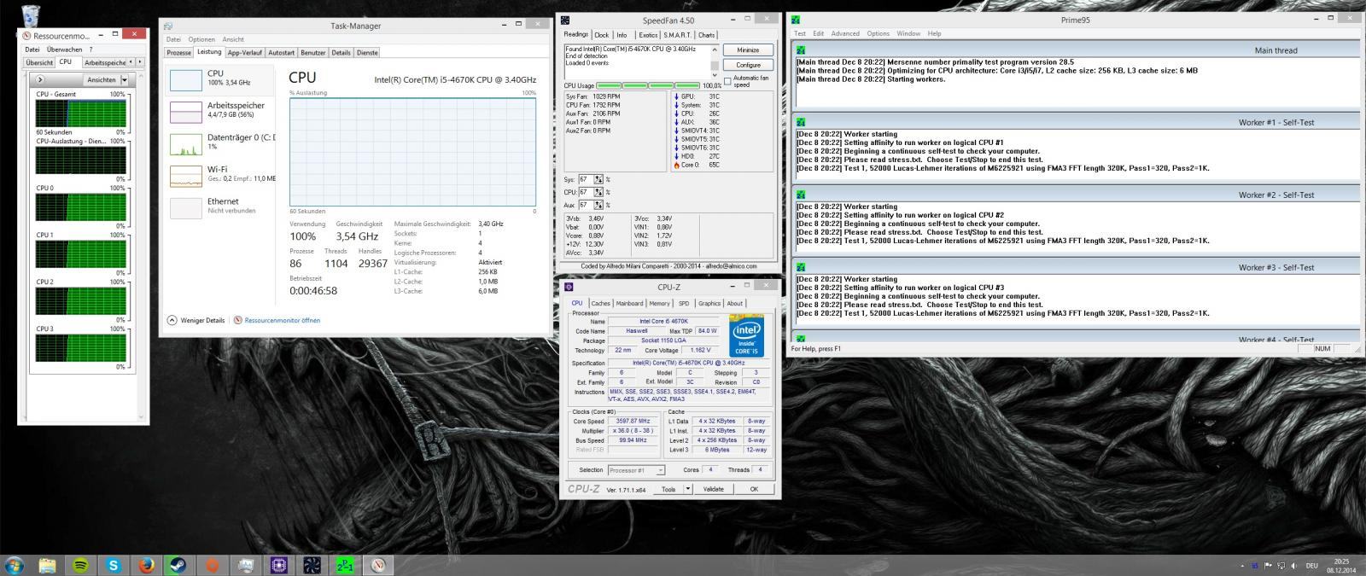Screen dimensions: 1366x576
Task: Open Advanced menu in Prime95
Action: click(845, 33)
